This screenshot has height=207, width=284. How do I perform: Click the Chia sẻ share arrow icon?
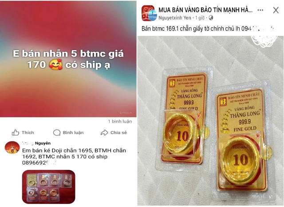104,132
